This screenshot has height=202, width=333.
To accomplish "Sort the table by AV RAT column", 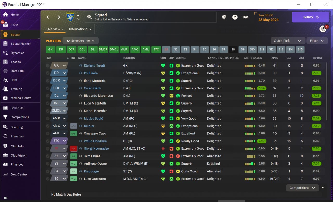I will pos(318,58).
